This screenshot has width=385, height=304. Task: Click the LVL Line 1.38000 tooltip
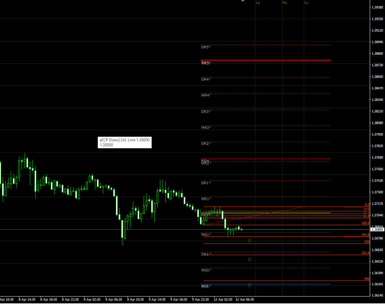(124, 142)
